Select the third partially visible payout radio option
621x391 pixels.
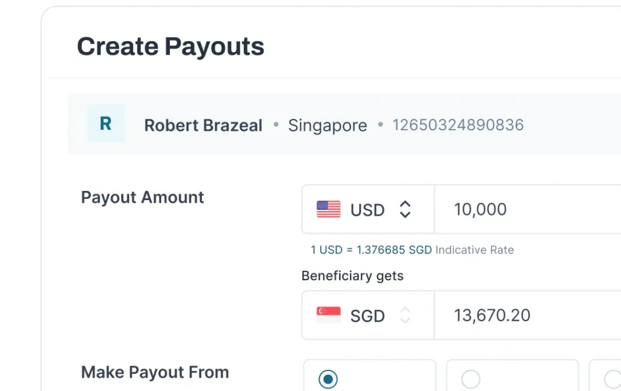click(x=613, y=379)
